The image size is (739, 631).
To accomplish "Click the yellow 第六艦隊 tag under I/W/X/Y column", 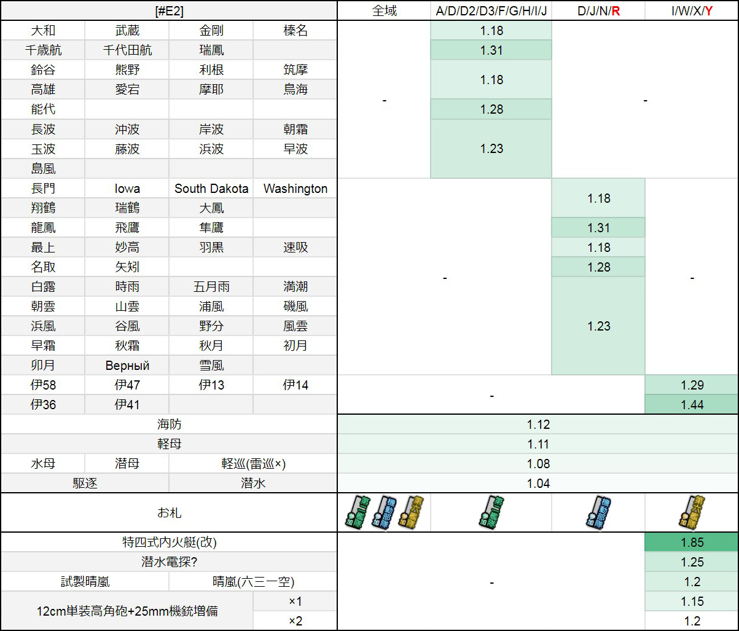I will pos(692,512).
